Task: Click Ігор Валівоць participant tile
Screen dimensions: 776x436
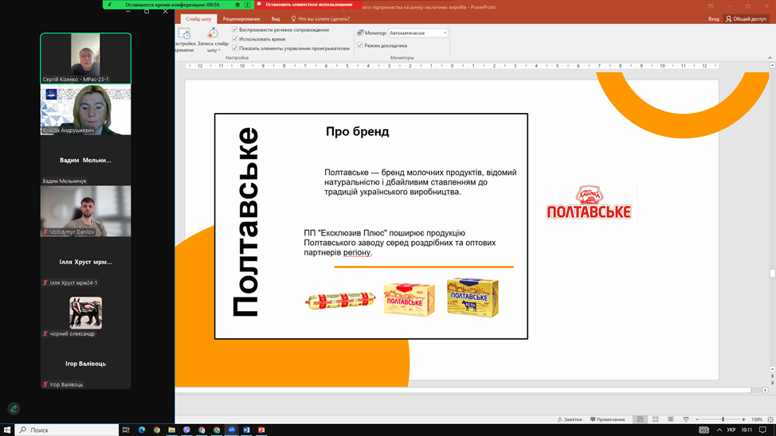Action: coord(85,364)
